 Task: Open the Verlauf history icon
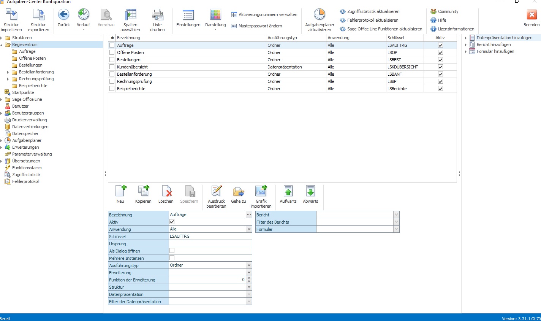(84, 15)
